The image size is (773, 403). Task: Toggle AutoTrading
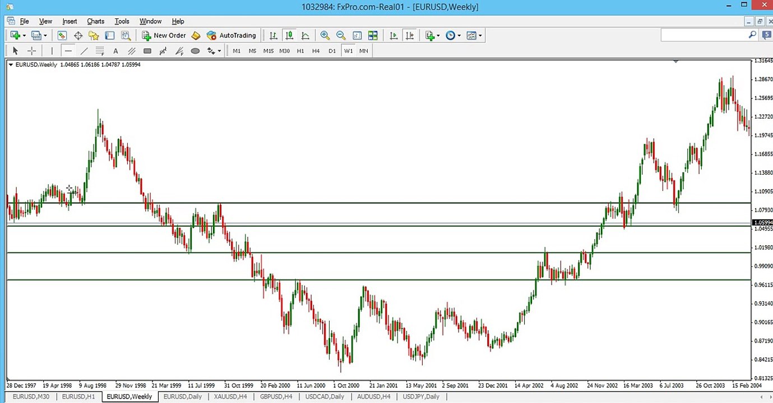231,35
